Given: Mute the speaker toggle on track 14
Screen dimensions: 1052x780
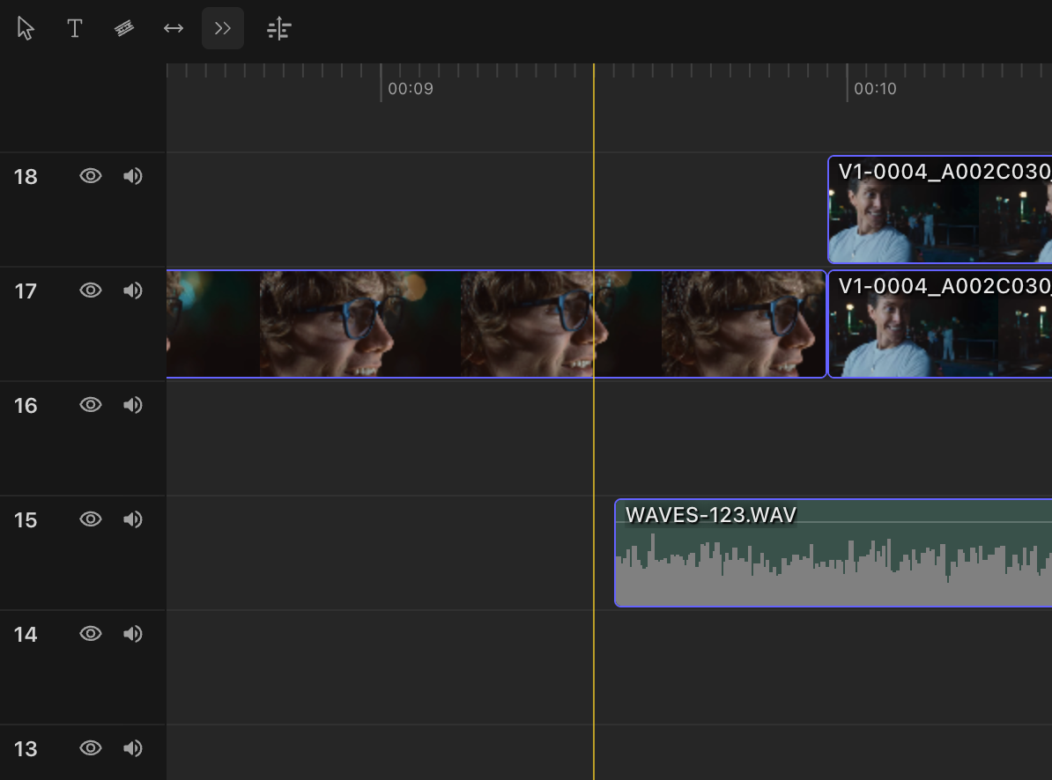Looking at the screenshot, I should (x=133, y=633).
